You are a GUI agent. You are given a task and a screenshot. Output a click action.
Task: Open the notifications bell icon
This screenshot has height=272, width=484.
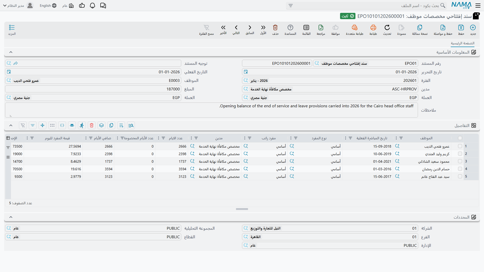coord(93,6)
